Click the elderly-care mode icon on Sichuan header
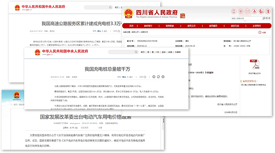 point(261,11)
